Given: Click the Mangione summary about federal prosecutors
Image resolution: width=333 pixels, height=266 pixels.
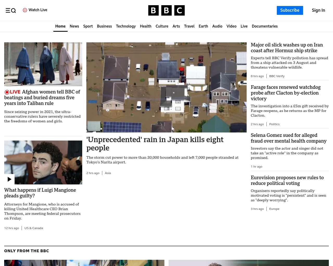Looking at the screenshot, I should click(42, 211).
